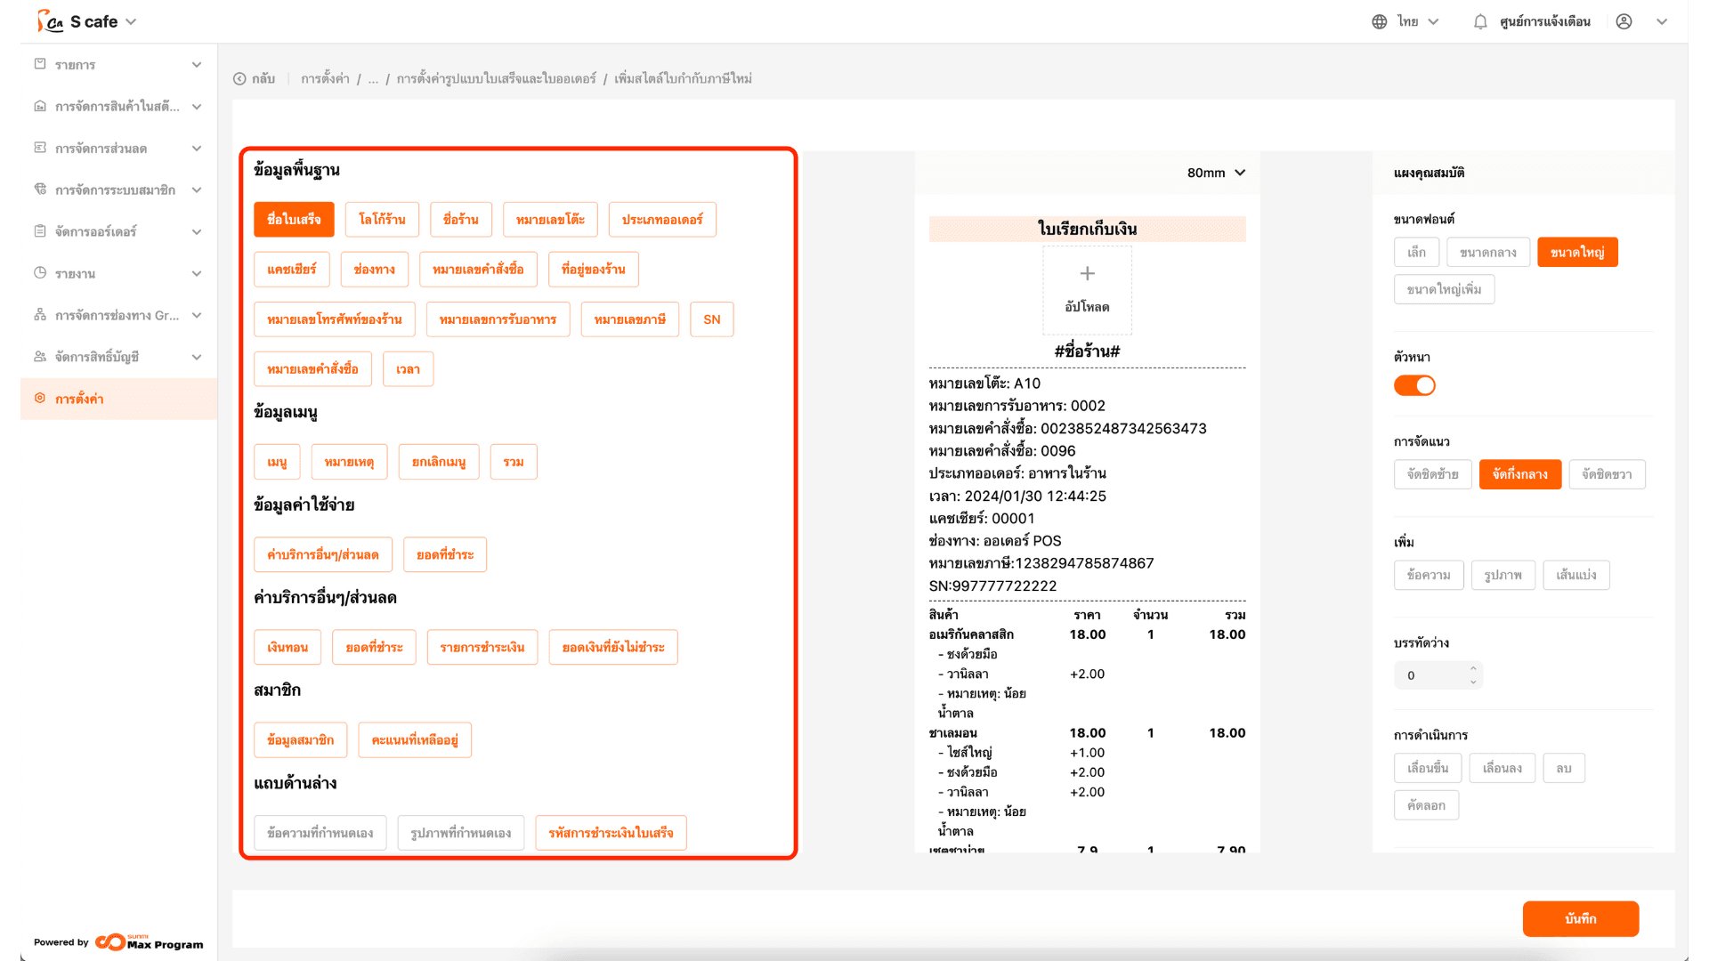Image resolution: width=1709 pixels, height=961 pixels.
Task: Click the notification bell icon
Action: coord(1479,21)
